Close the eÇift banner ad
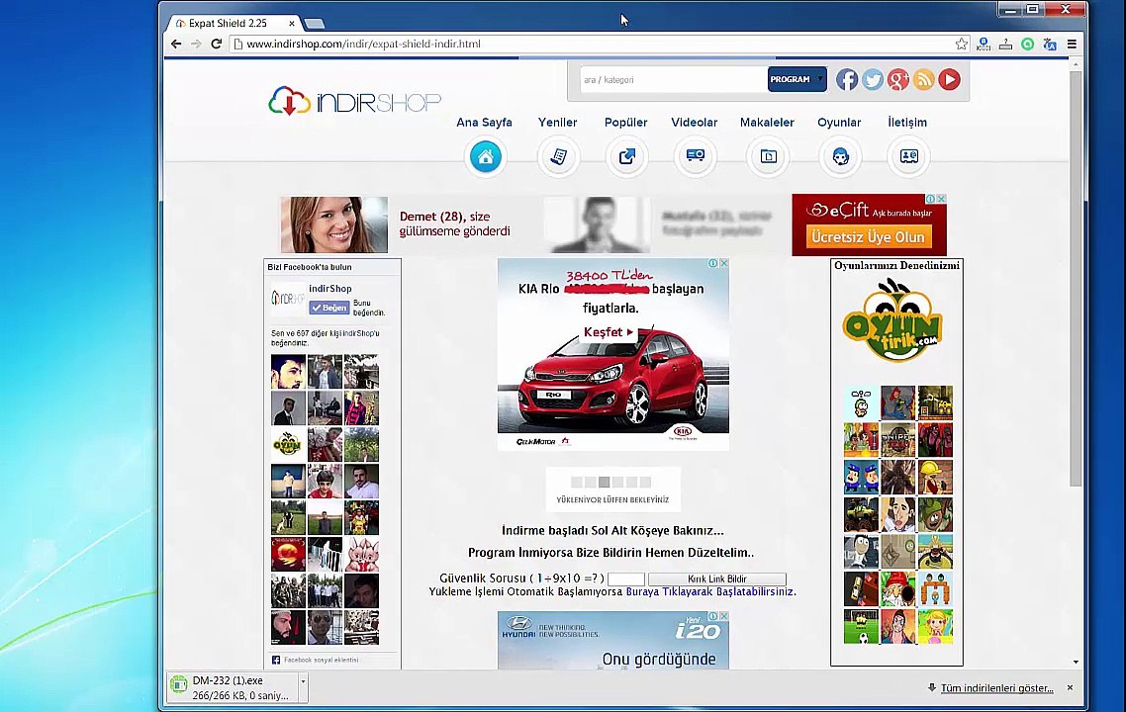The height and width of the screenshot is (712, 1126). click(941, 199)
